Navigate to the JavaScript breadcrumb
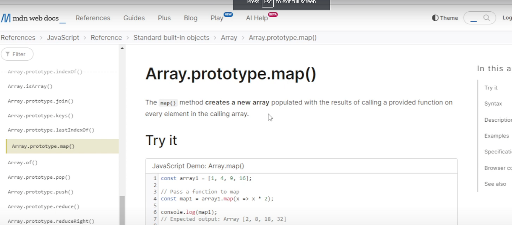 pyautogui.click(x=63, y=37)
